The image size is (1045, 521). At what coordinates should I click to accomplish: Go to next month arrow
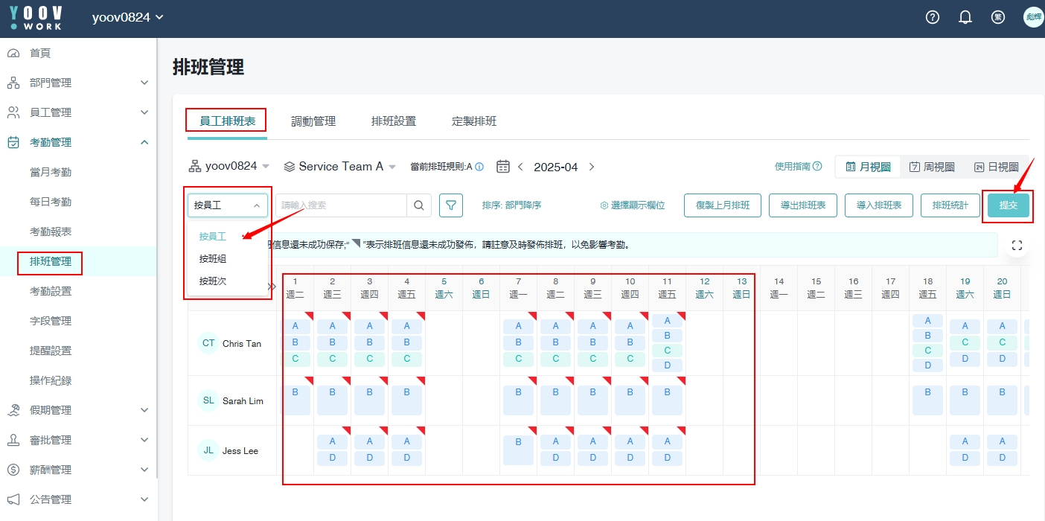(x=592, y=167)
